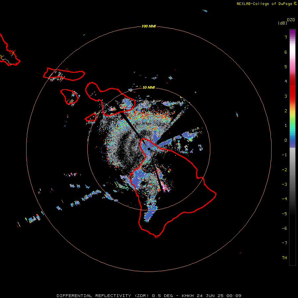Click the 2 tick label on color scale
The width and height of the screenshot is (298, 298).
(286, 111)
